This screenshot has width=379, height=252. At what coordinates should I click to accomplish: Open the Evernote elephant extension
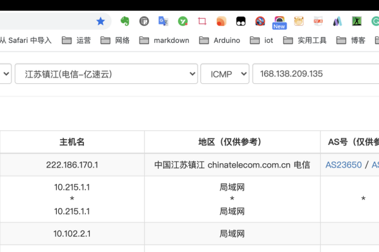point(124,21)
